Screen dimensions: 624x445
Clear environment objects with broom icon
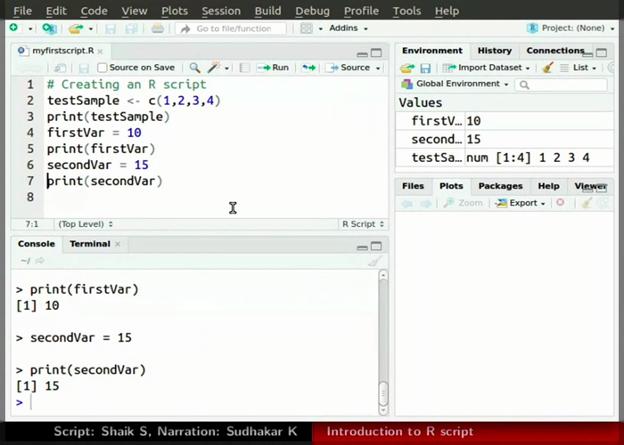pos(548,68)
